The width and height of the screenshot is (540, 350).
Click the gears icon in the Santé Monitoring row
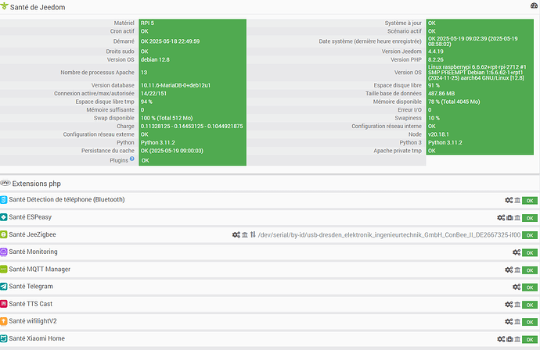pos(517,252)
